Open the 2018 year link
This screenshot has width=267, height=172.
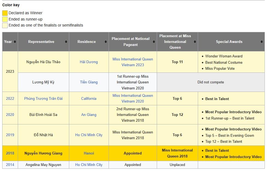point(10,153)
